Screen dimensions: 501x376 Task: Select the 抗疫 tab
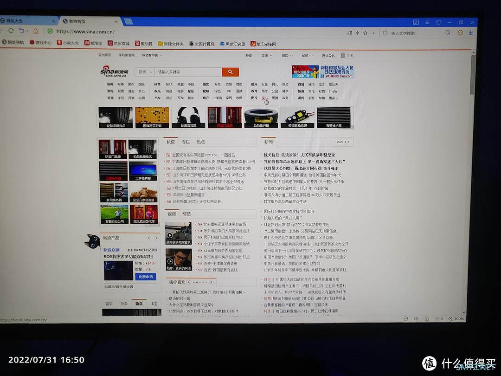[171, 142]
